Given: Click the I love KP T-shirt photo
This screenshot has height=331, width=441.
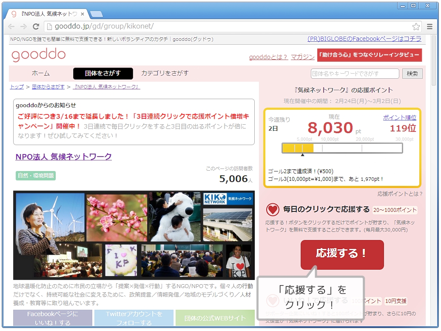Looking at the screenshot, I should (239, 261).
